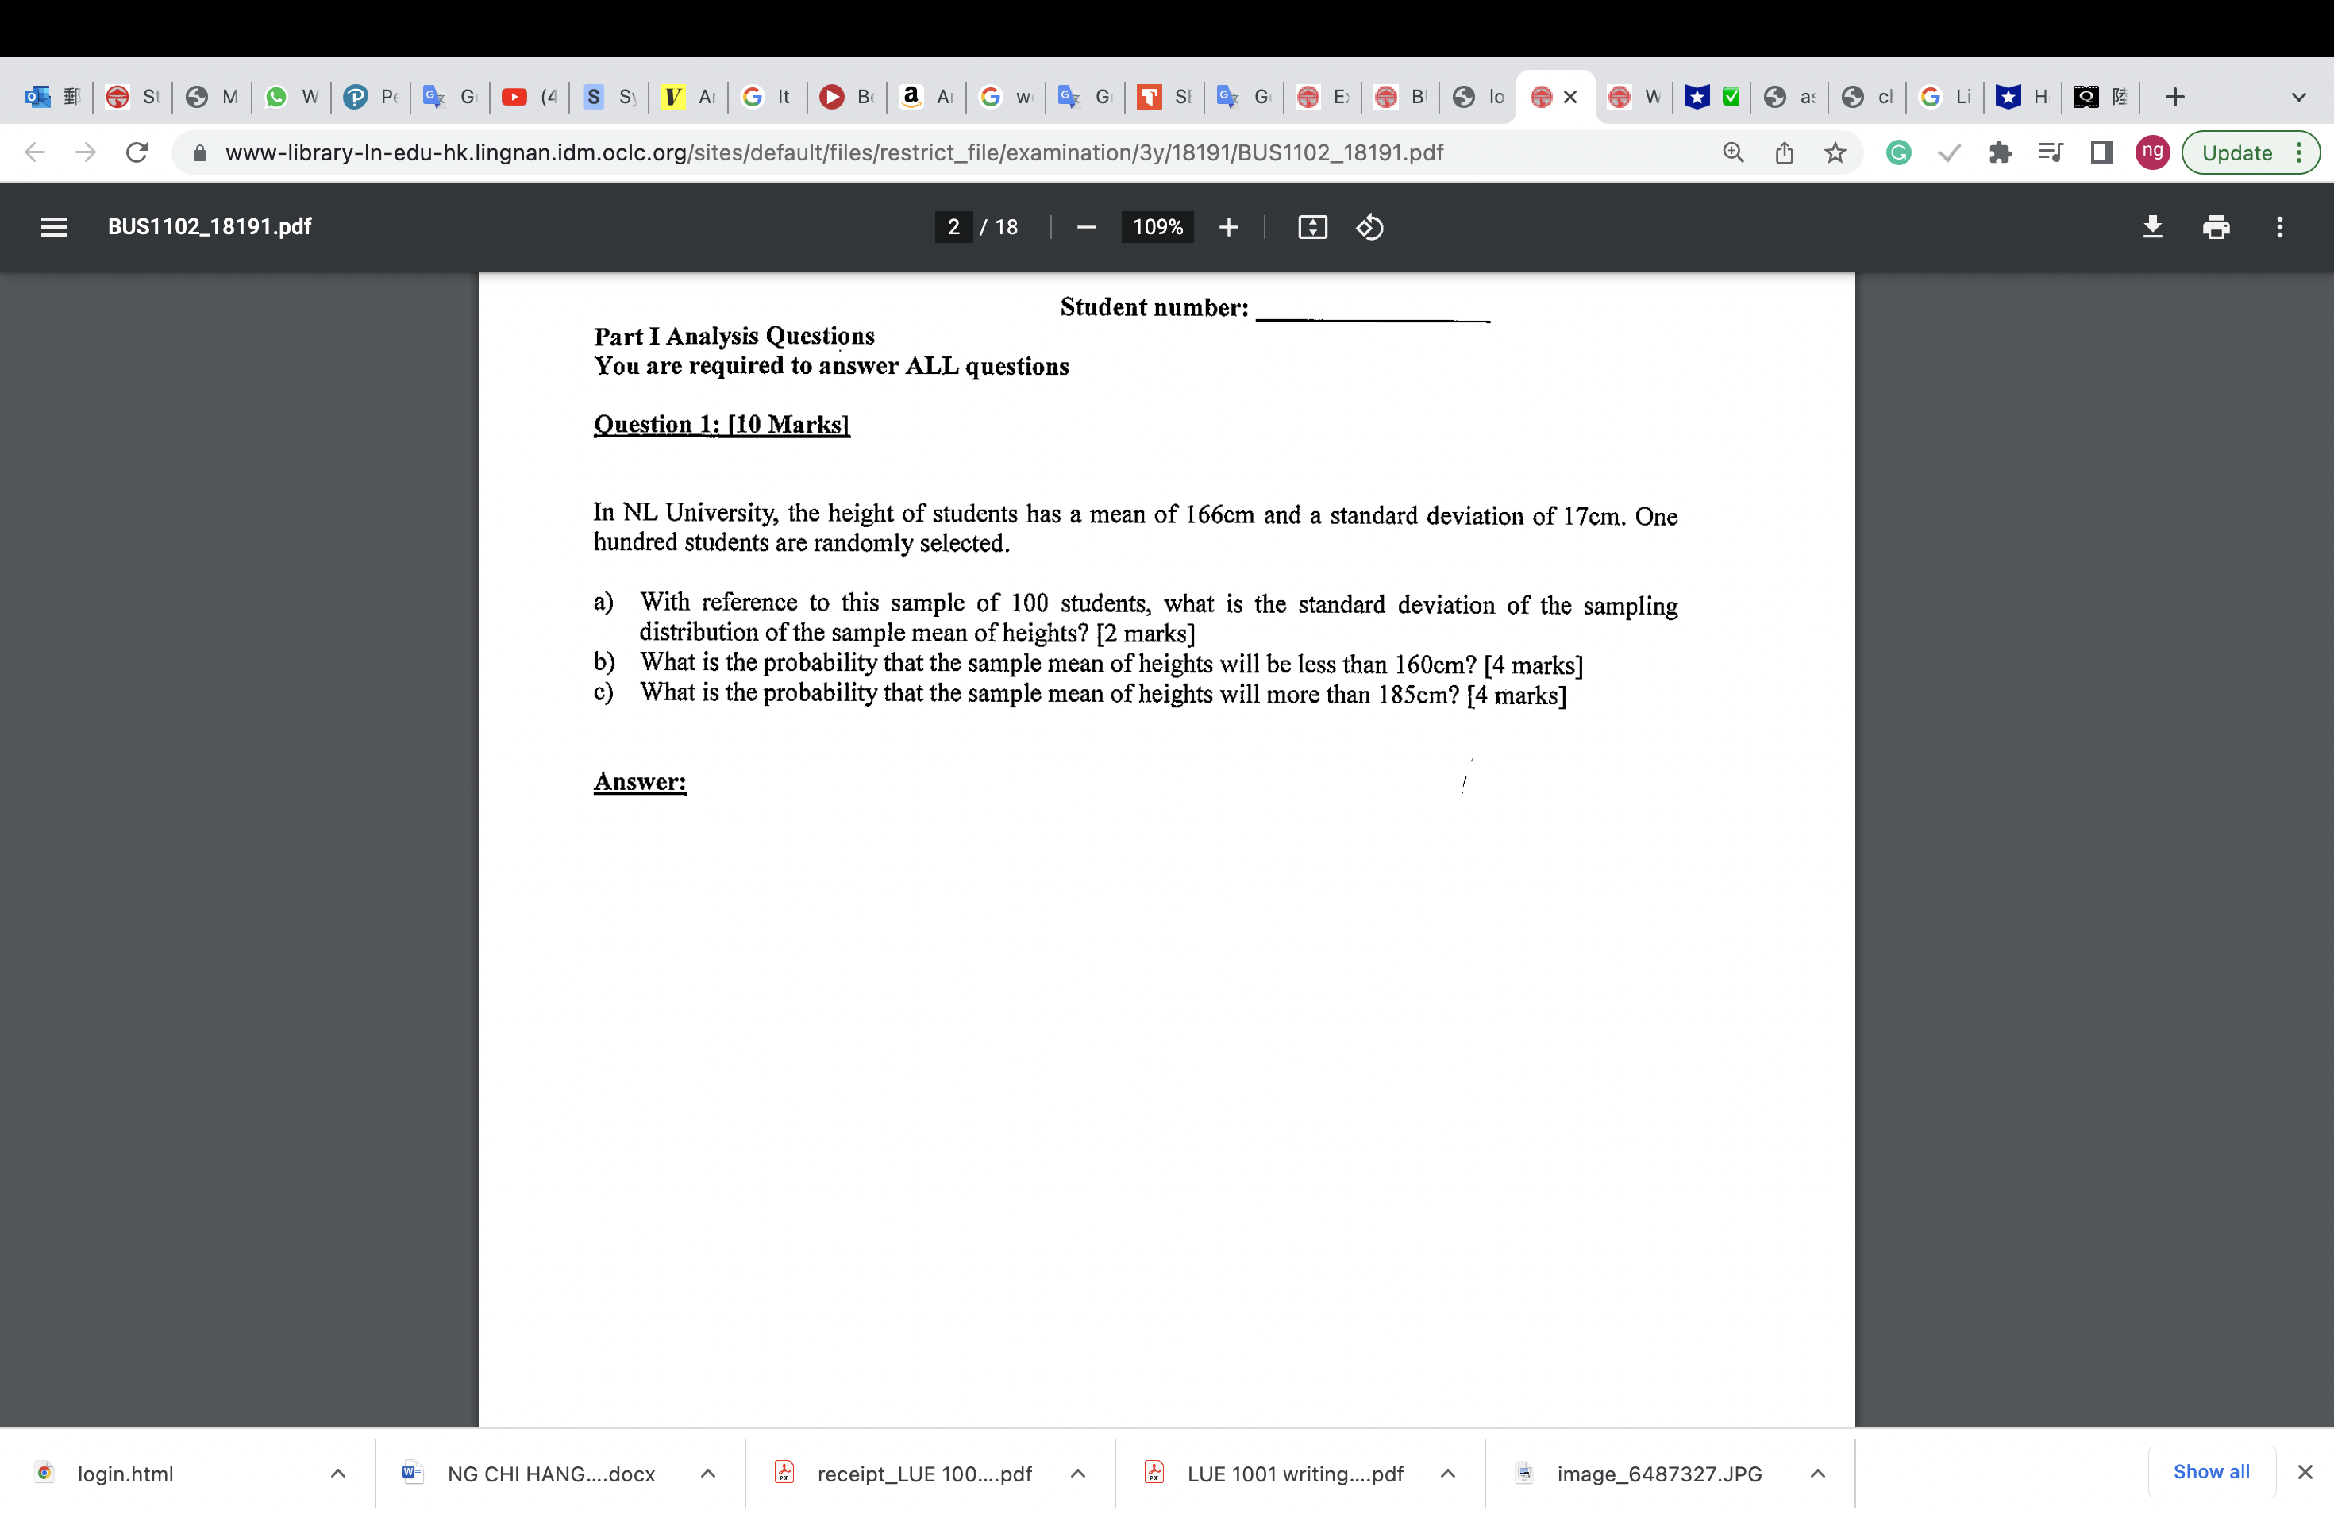Toggle the side panel open
The image size is (2334, 1518).
pos(2101,152)
